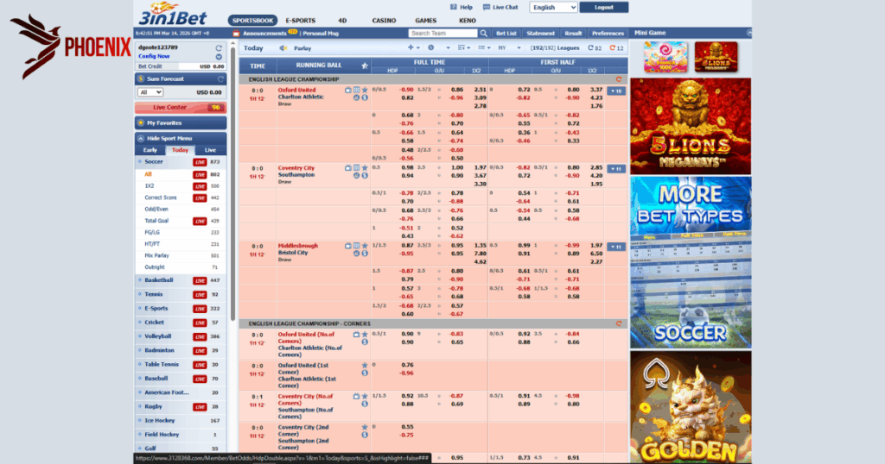This screenshot has width=885, height=464.
Task: Open live TV icon for Coventry City match
Action: (x=348, y=167)
